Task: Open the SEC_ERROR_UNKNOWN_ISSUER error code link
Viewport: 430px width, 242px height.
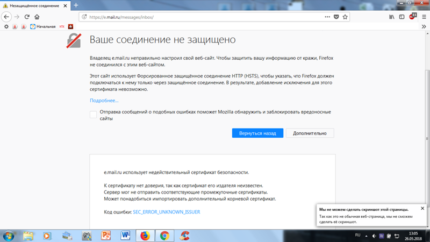Action: pos(167,212)
